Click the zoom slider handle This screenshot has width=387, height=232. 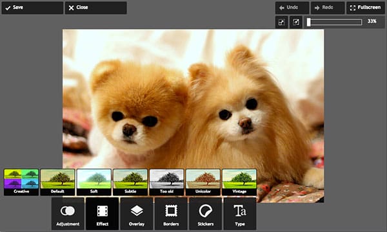click(x=308, y=22)
